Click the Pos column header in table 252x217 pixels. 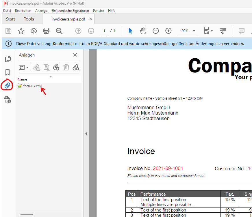click(x=132, y=194)
